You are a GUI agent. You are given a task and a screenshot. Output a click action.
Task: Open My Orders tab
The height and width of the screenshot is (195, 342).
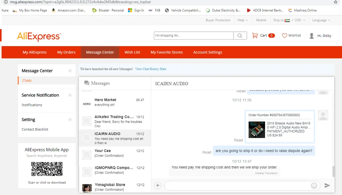[x=66, y=52]
